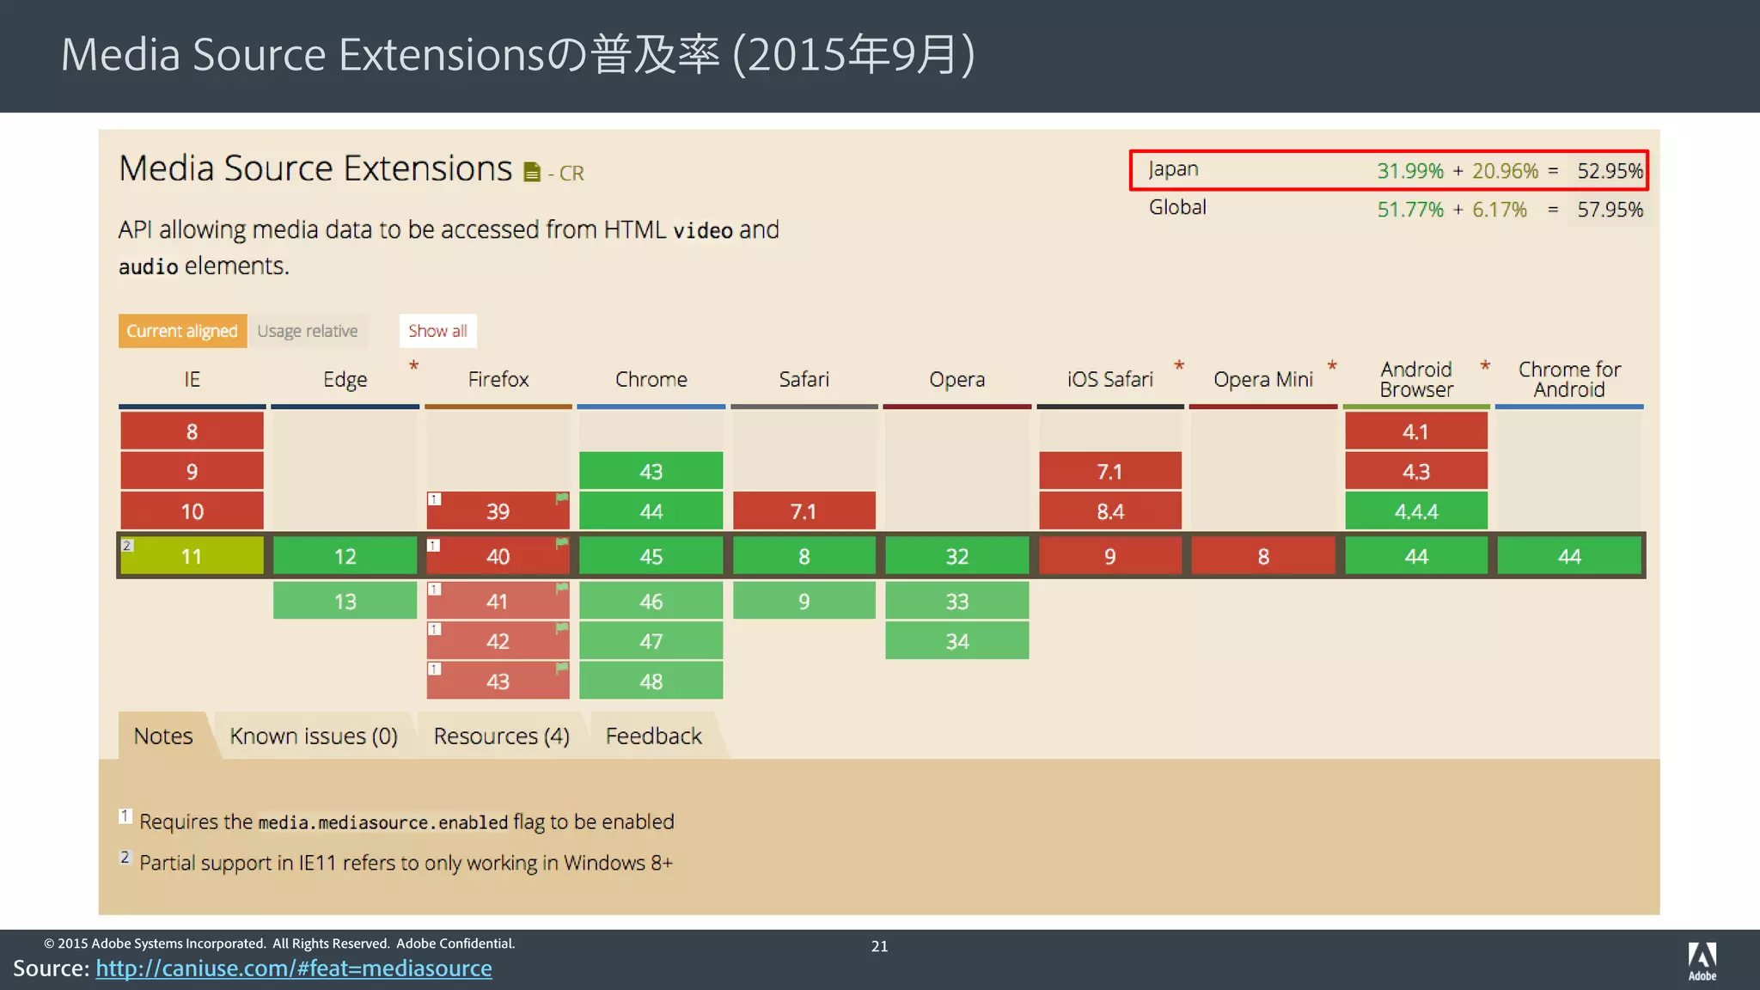Select the Edge 13 cell
The height and width of the screenshot is (990, 1760).
[x=345, y=601]
